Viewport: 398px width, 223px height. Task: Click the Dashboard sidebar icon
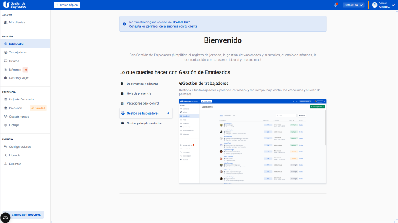click(6, 44)
